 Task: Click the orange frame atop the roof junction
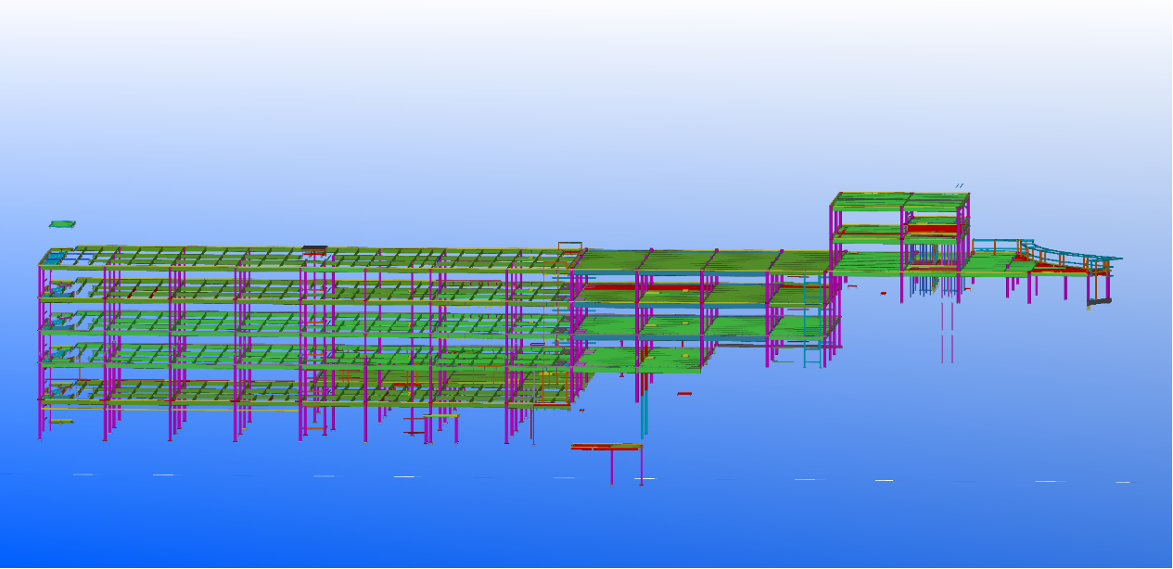point(569,246)
